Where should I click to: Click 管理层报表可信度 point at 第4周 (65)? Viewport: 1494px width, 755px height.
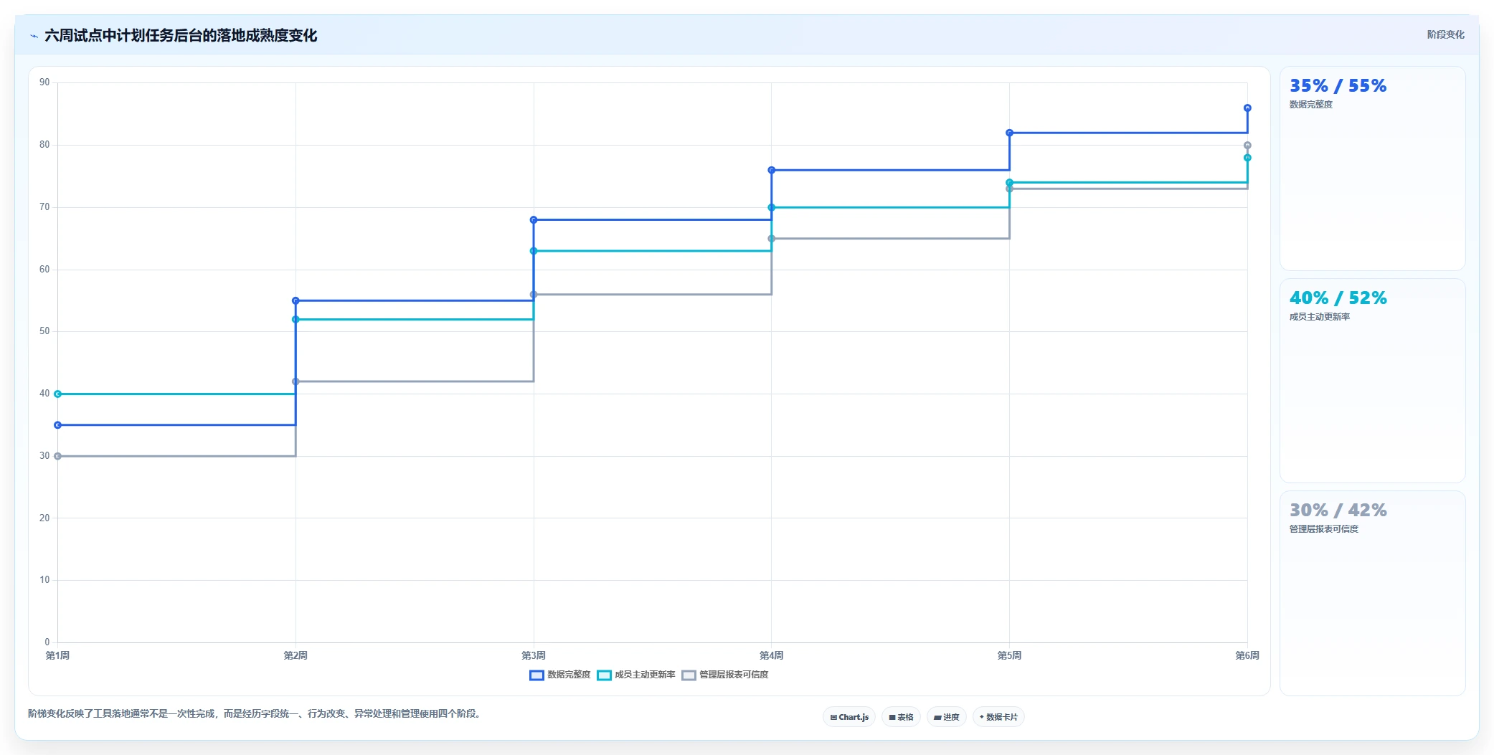tap(772, 239)
